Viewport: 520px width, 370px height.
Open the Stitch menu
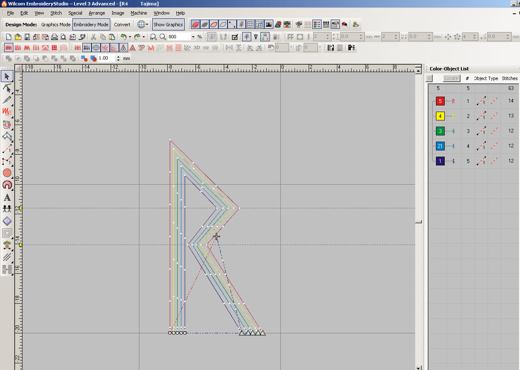[x=56, y=13]
